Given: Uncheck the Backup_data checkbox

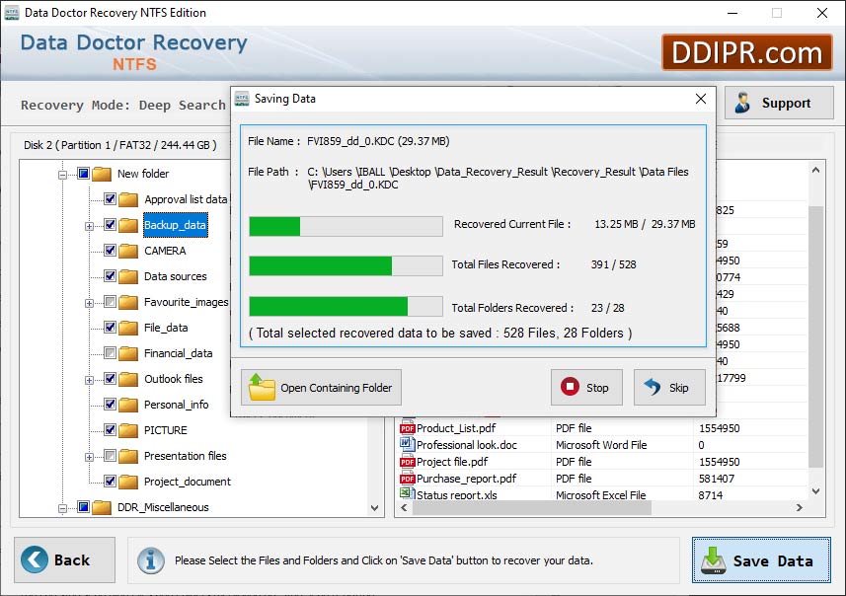Looking at the screenshot, I should 110,224.
